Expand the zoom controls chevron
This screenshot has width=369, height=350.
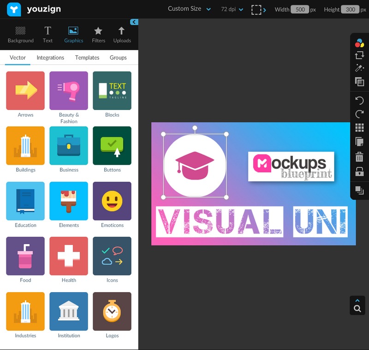(x=357, y=301)
